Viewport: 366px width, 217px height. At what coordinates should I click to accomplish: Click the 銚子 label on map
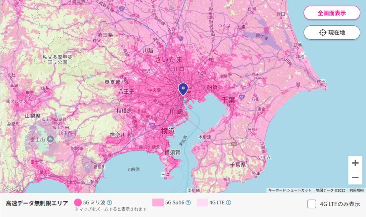(x=321, y=81)
